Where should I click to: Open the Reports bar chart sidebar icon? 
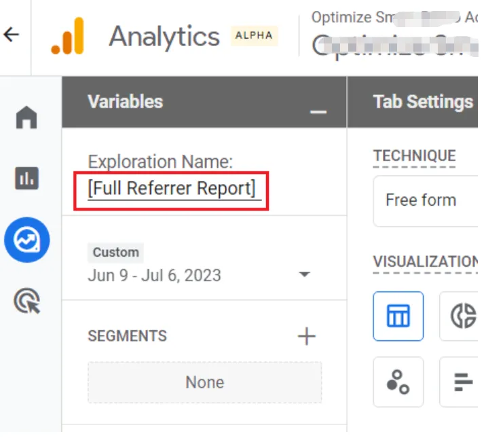[x=27, y=179]
